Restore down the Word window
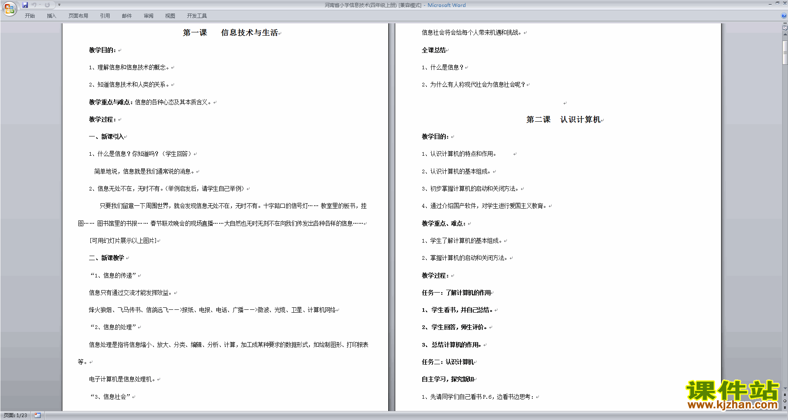788x420 pixels. pyautogui.click(x=777, y=3)
